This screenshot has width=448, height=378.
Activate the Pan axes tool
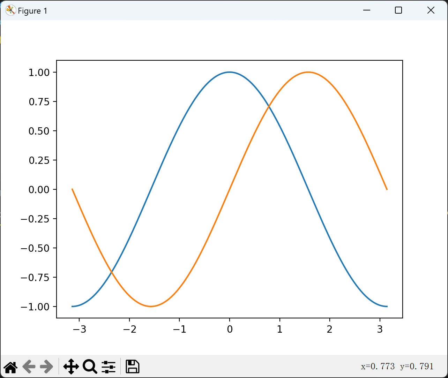(71, 366)
